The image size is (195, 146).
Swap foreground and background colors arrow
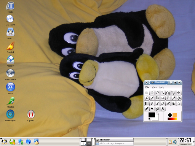[158, 114]
